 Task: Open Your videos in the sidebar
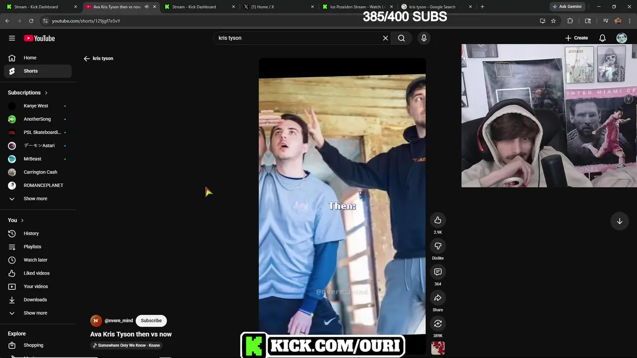(38, 286)
